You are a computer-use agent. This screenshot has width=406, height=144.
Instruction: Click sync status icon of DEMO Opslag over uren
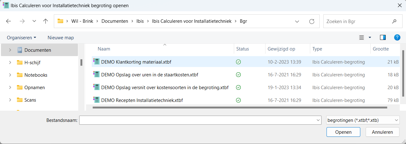(239, 75)
